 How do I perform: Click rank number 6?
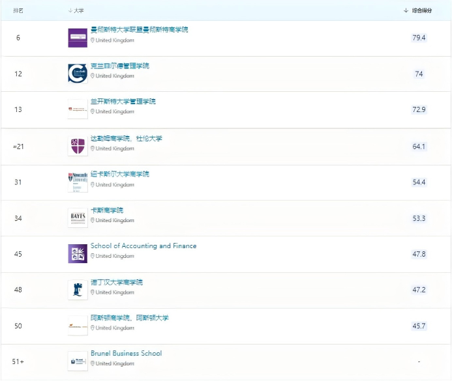(18, 38)
